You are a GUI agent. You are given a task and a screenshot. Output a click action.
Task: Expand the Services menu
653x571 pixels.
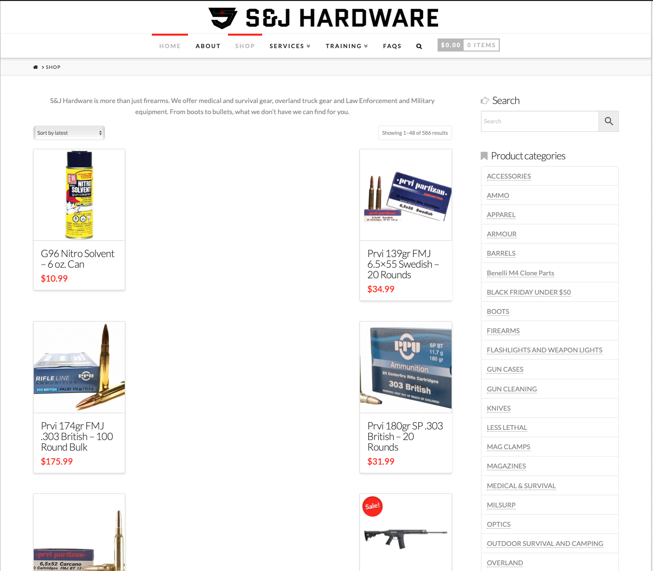[x=290, y=46]
